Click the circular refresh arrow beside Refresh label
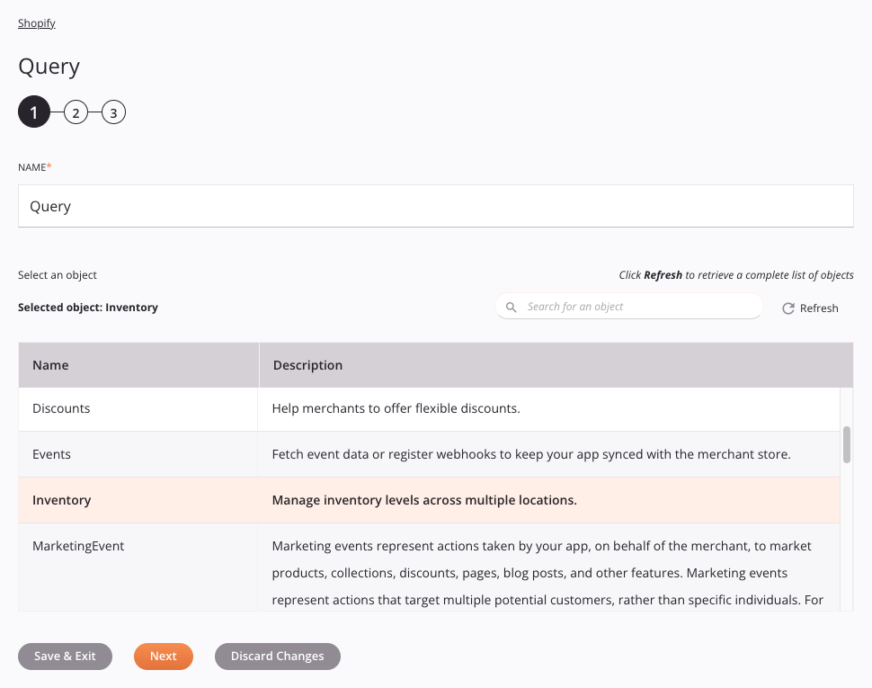872x688 pixels. [787, 308]
